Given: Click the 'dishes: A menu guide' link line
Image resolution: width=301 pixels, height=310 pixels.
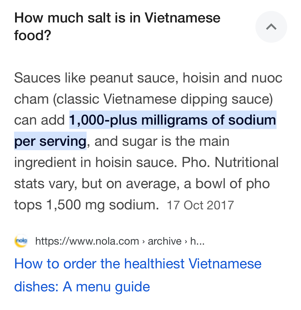Looking at the screenshot, I should [x=82, y=287].
